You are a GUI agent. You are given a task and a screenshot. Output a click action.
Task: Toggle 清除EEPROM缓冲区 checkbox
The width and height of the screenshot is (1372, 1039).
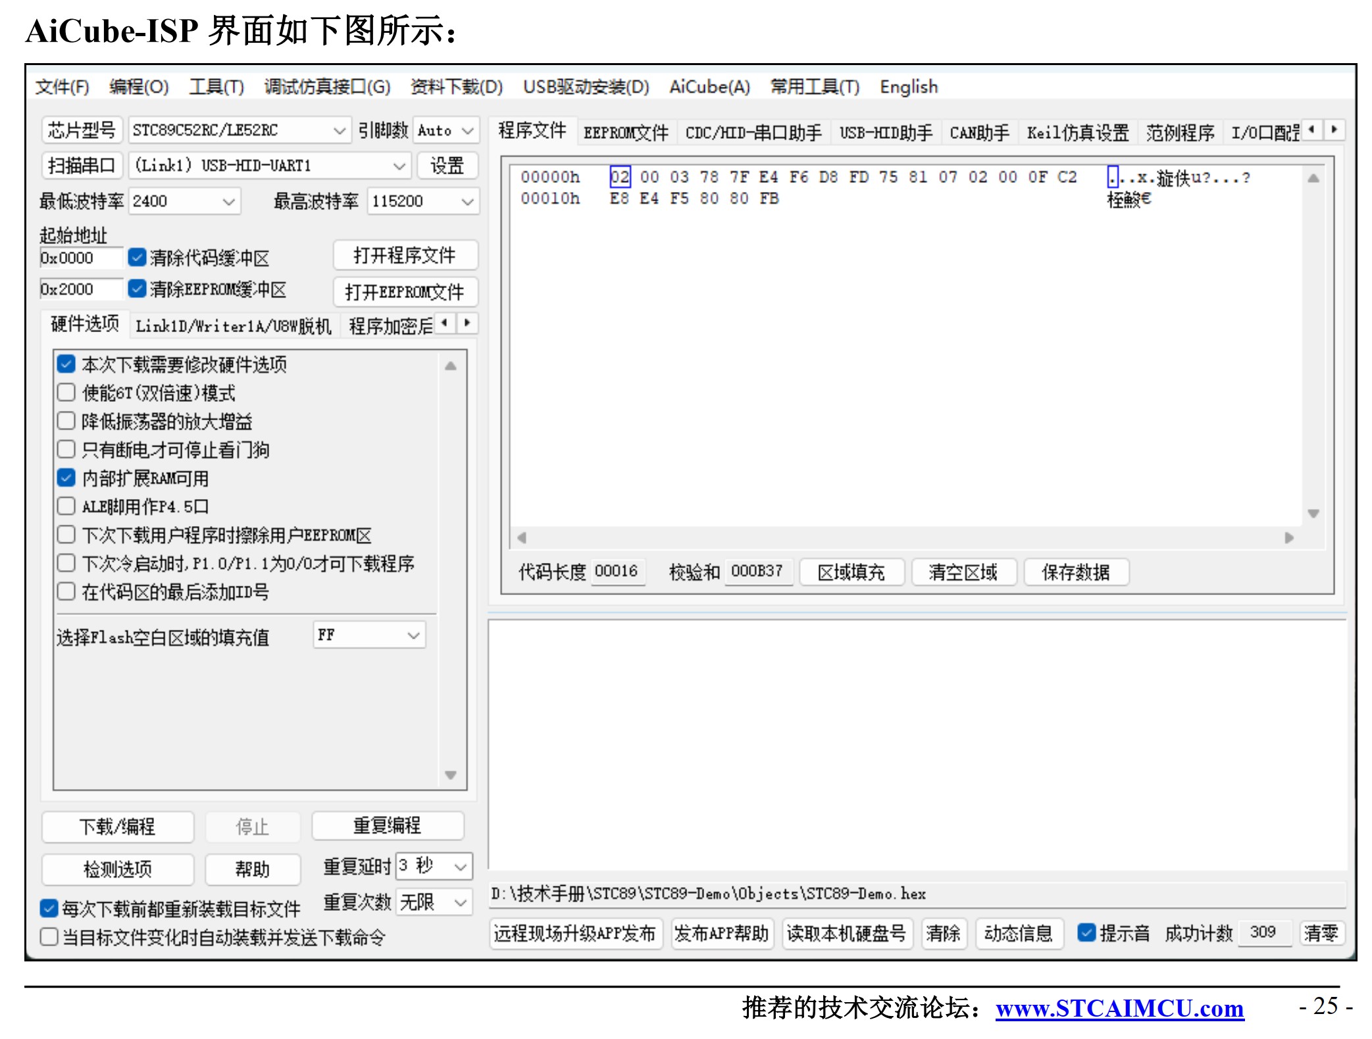(x=137, y=289)
